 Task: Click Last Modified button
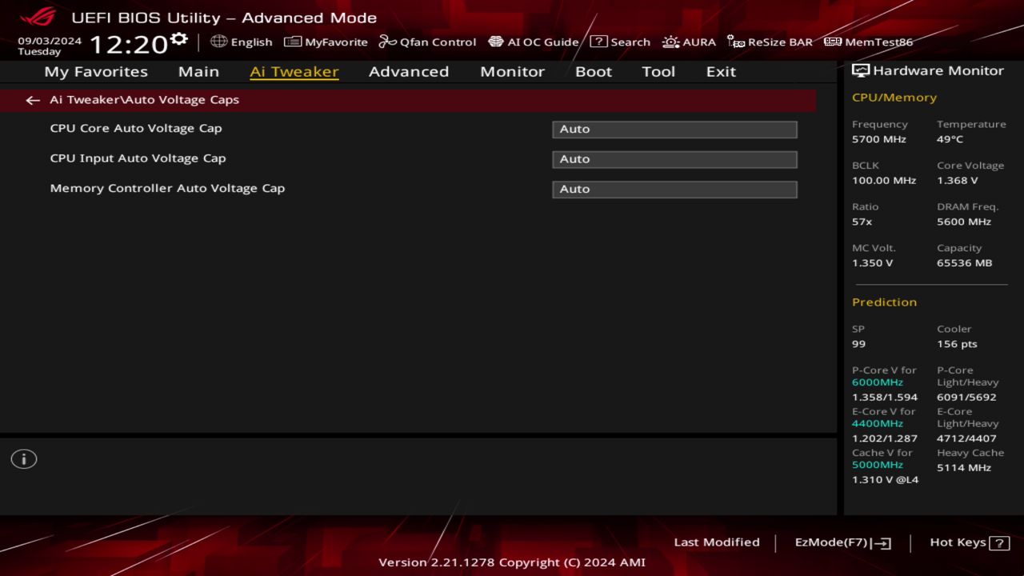coord(717,542)
